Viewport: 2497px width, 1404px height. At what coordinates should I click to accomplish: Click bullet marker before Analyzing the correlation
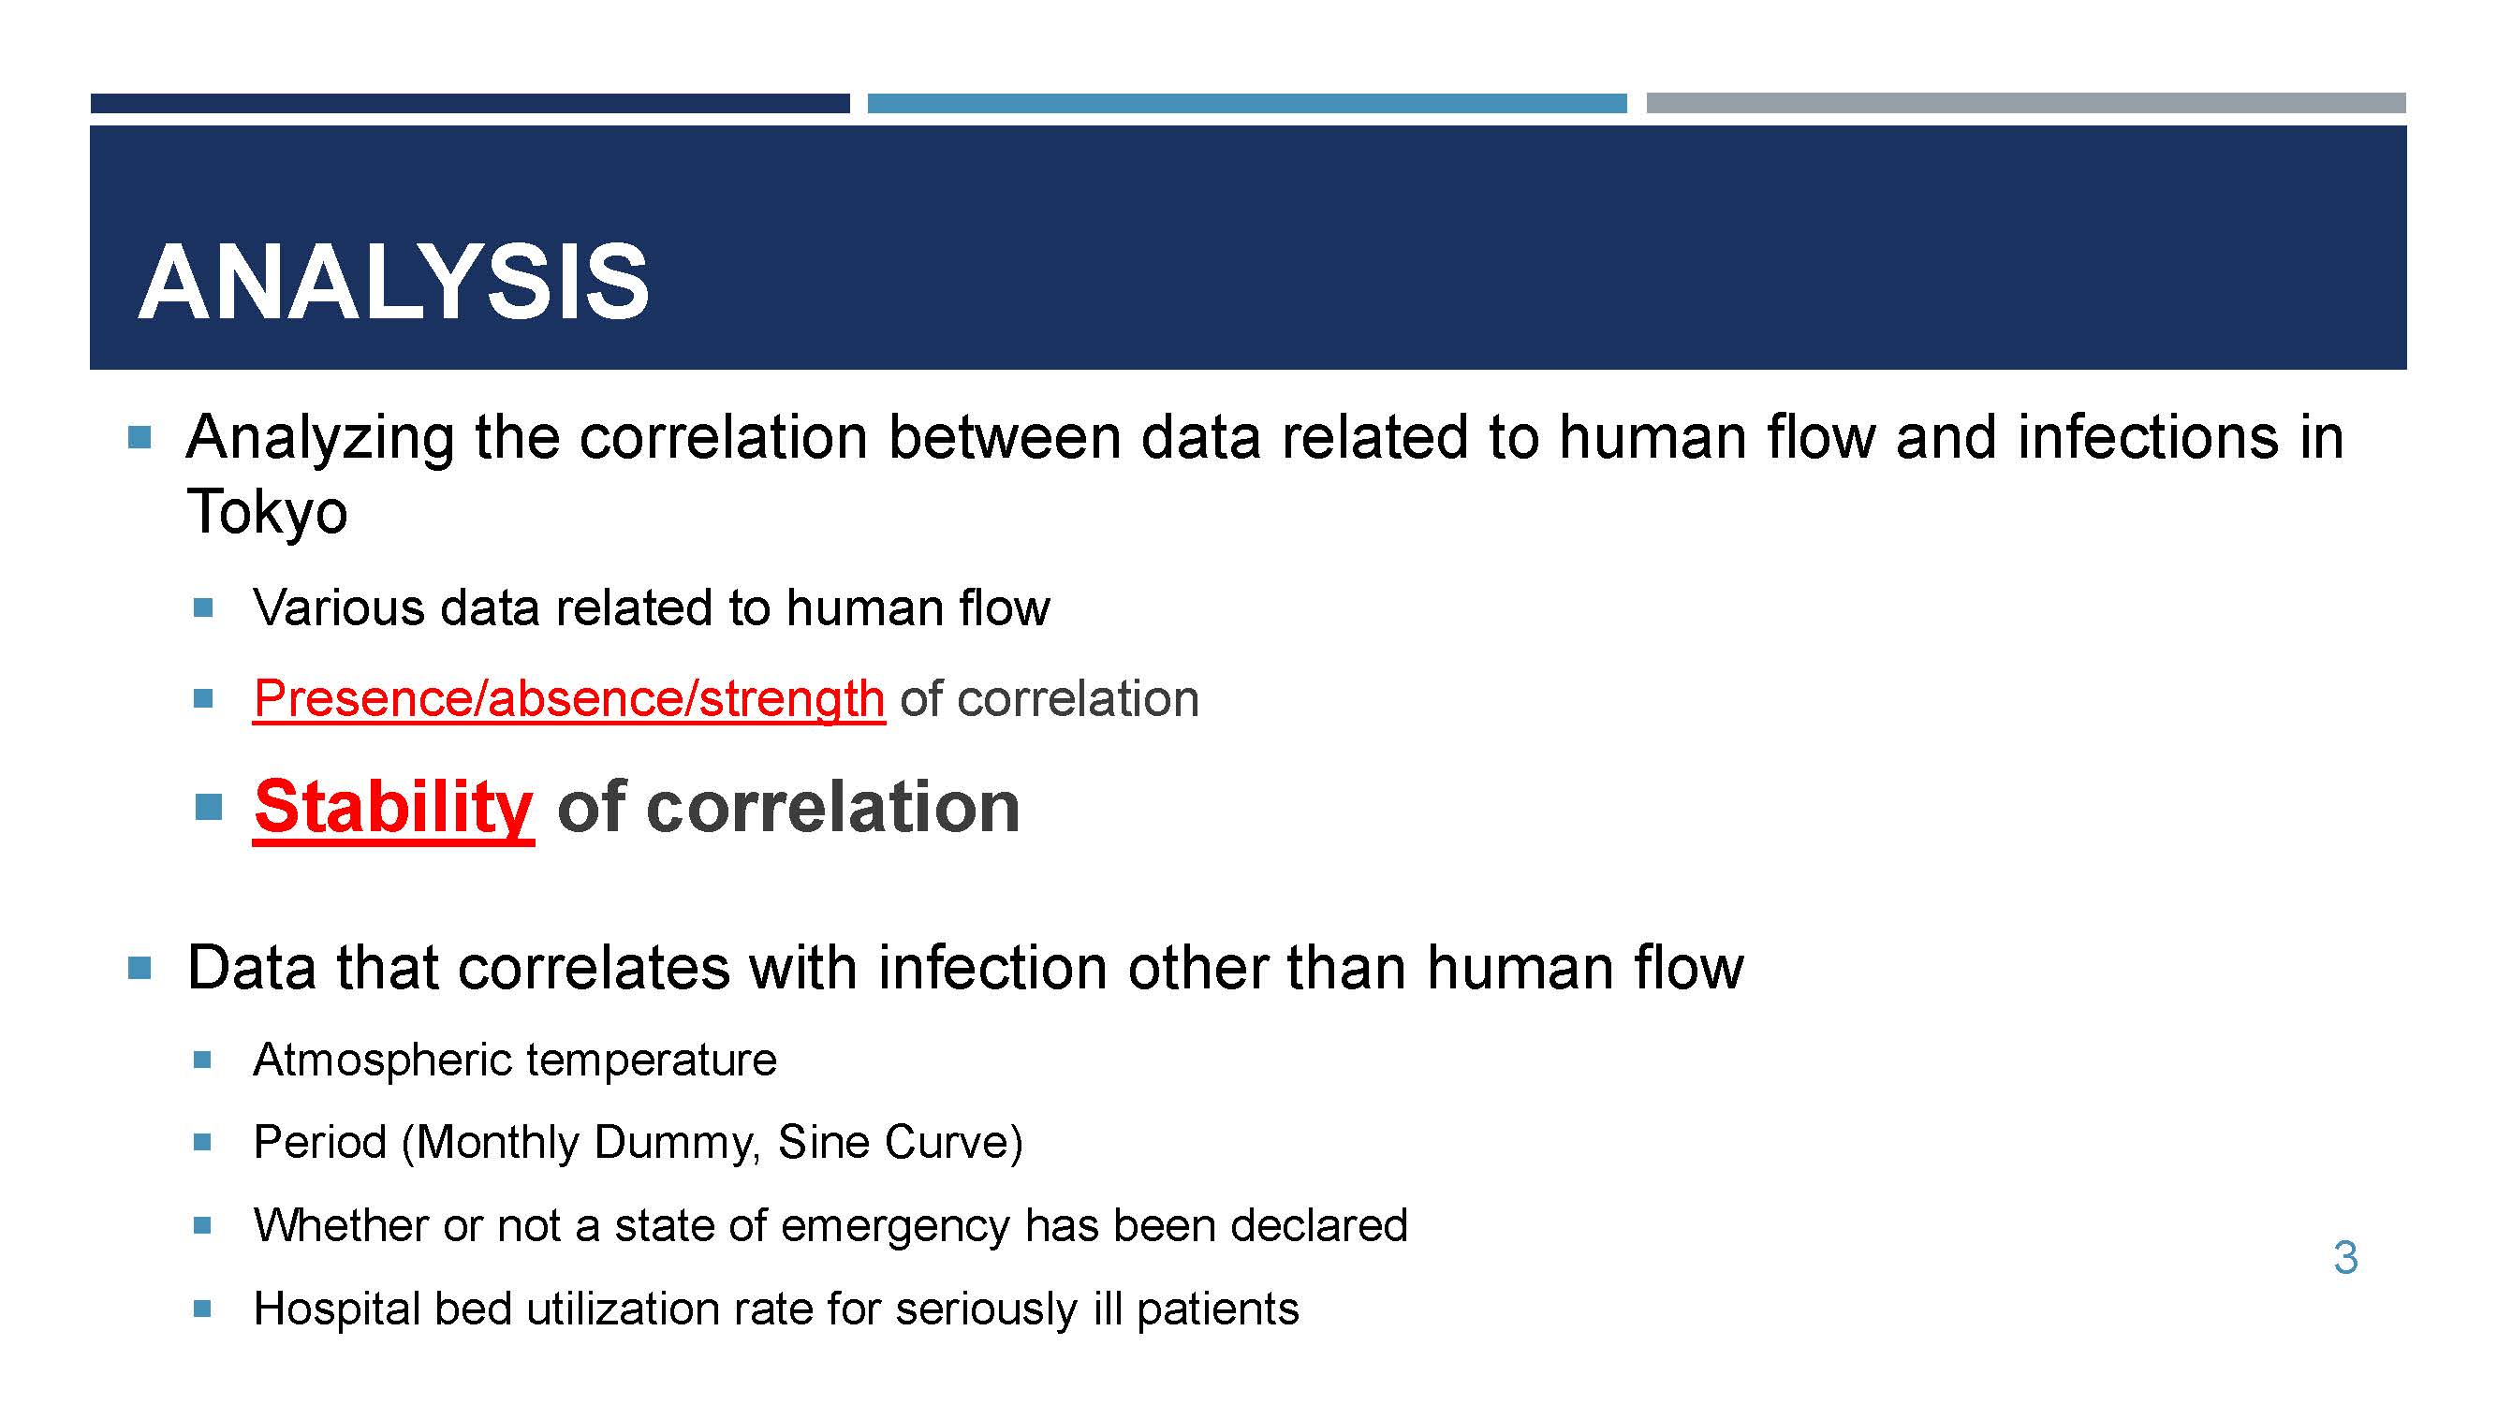point(140,438)
